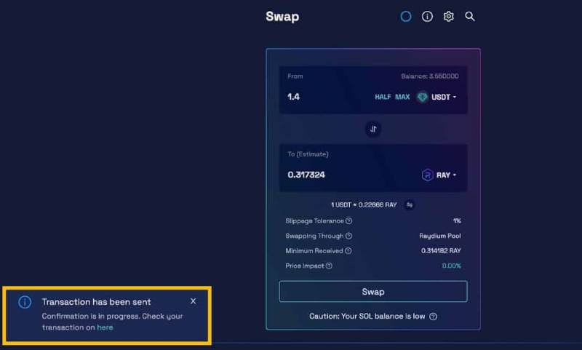The height and width of the screenshot is (350, 582).
Task: Click the Swapping Through help icon
Action: tap(349, 236)
